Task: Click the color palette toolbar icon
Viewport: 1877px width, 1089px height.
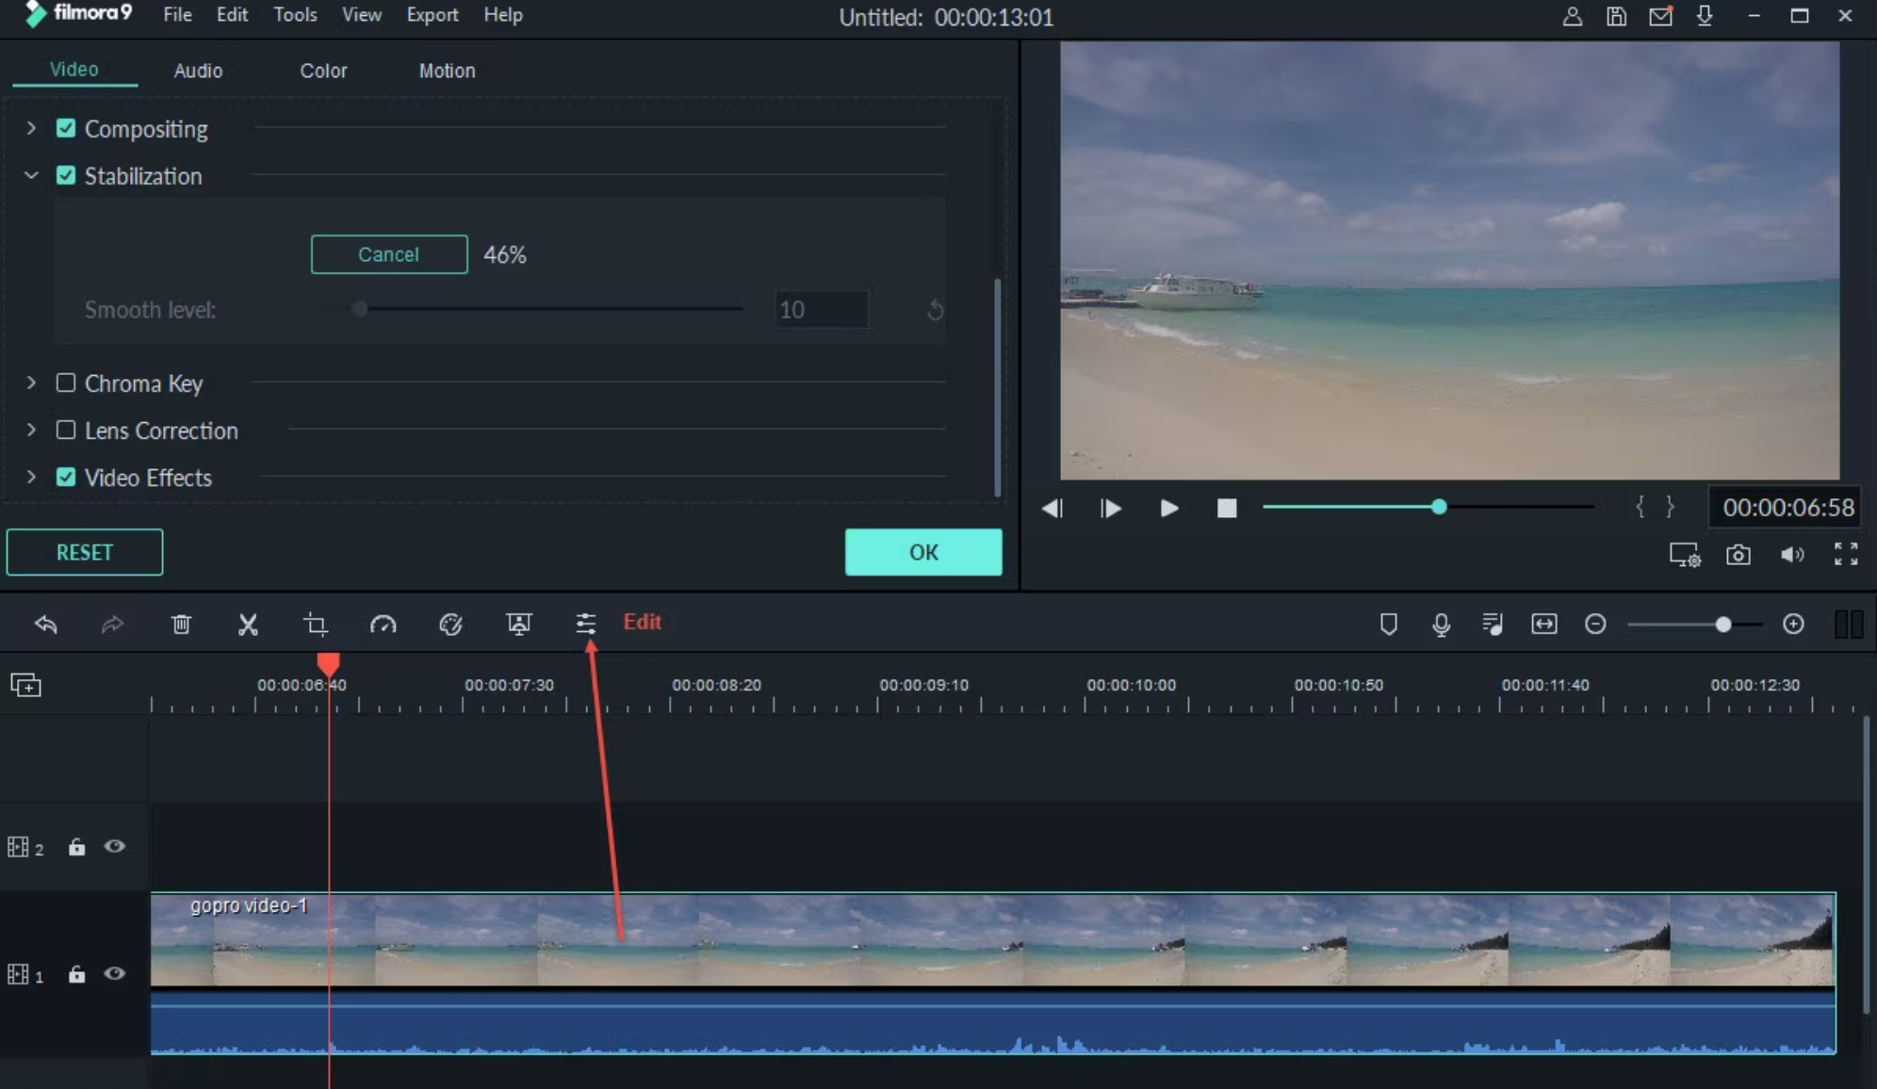Action: pyautogui.click(x=450, y=625)
